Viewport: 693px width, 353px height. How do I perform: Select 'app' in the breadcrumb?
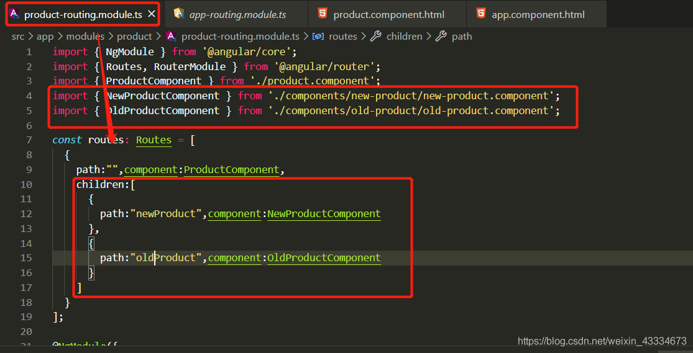[45, 36]
